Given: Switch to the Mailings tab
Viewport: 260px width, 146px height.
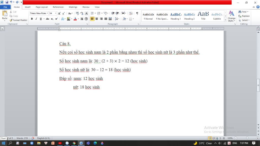Looking at the screenshot, I should click(73, 7).
